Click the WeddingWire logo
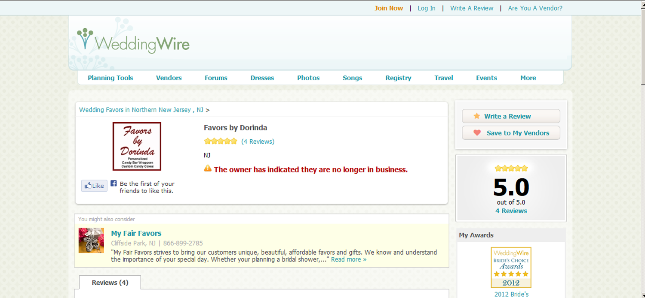The image size is (645, 298). coord(133,42)
